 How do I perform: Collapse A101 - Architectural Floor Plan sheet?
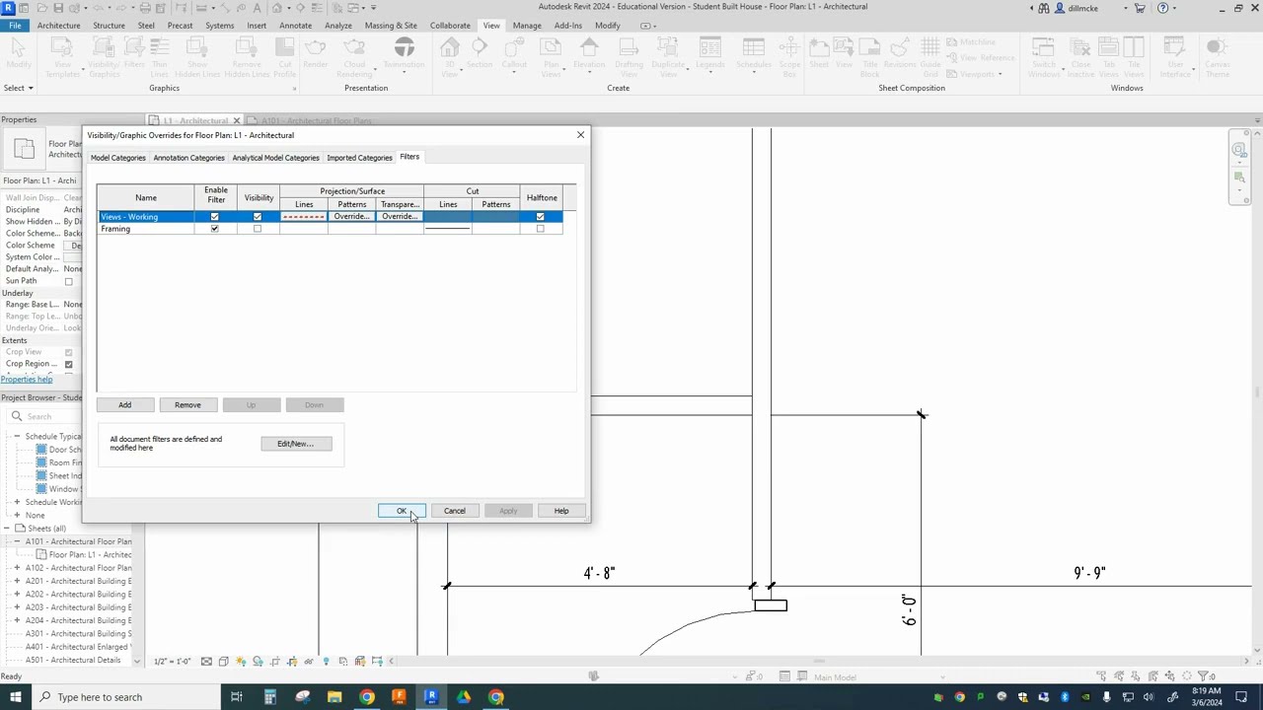[17, 541]
